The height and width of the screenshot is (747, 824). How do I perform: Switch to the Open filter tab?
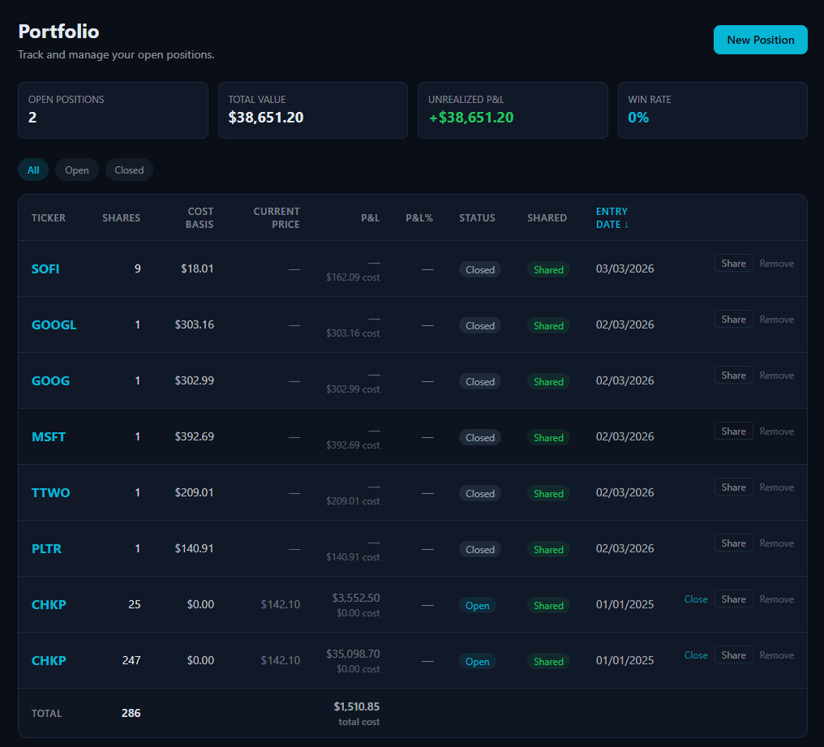pyautogui.click(x=77, y=170)
